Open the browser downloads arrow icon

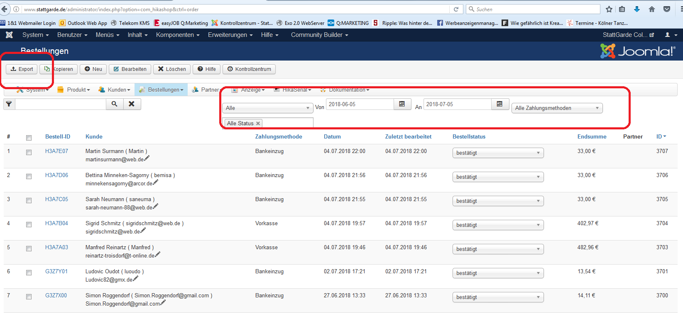[637, 9]
